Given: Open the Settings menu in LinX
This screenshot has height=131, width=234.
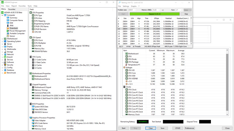Looking at the screenshot, I should [126, 6].
